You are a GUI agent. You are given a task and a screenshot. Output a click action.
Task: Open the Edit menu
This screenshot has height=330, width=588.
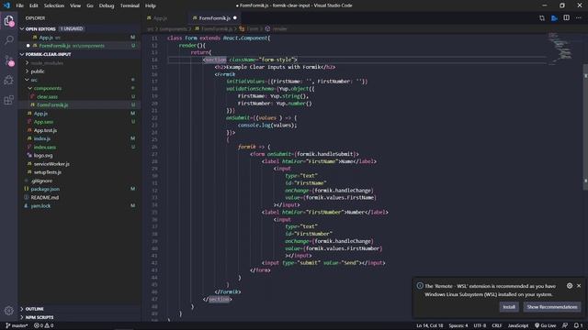point(33,5)
